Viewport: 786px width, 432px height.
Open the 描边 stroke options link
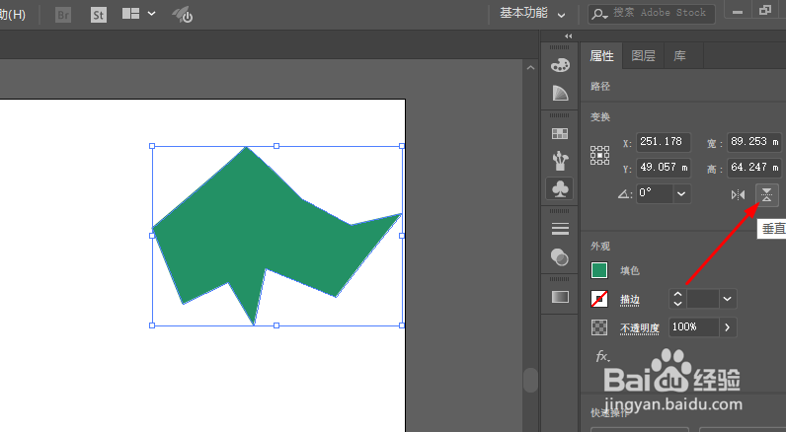coord(630,300)
